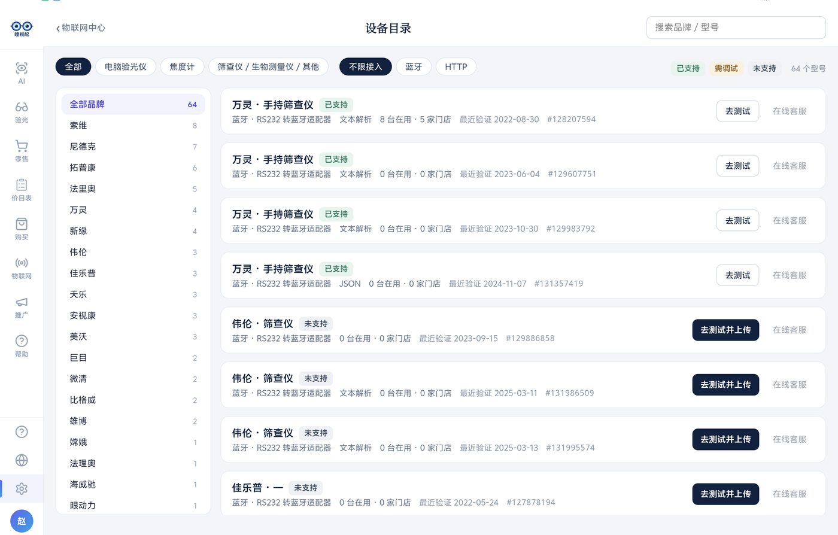
Task: Click the lower help circle icon
Action: [x=22, y=431]
